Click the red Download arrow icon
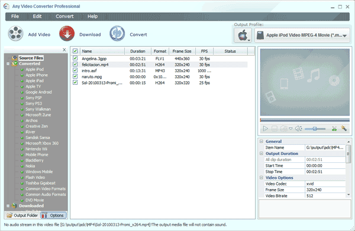Viewport: 355px width, 231px height. (67, 34)
